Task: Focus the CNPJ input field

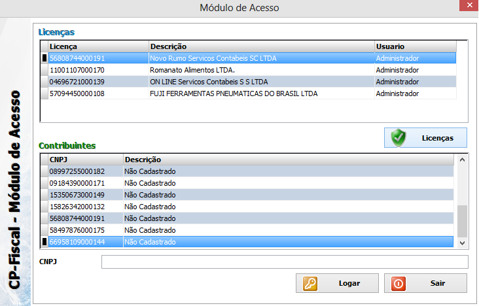Action: coord(285,262)
